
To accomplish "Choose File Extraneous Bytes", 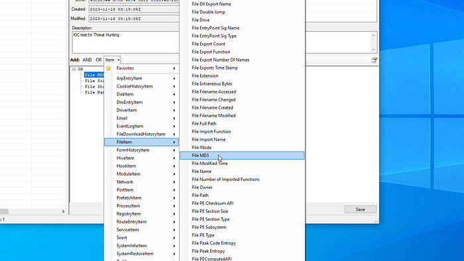I will [x=242, y=84].
